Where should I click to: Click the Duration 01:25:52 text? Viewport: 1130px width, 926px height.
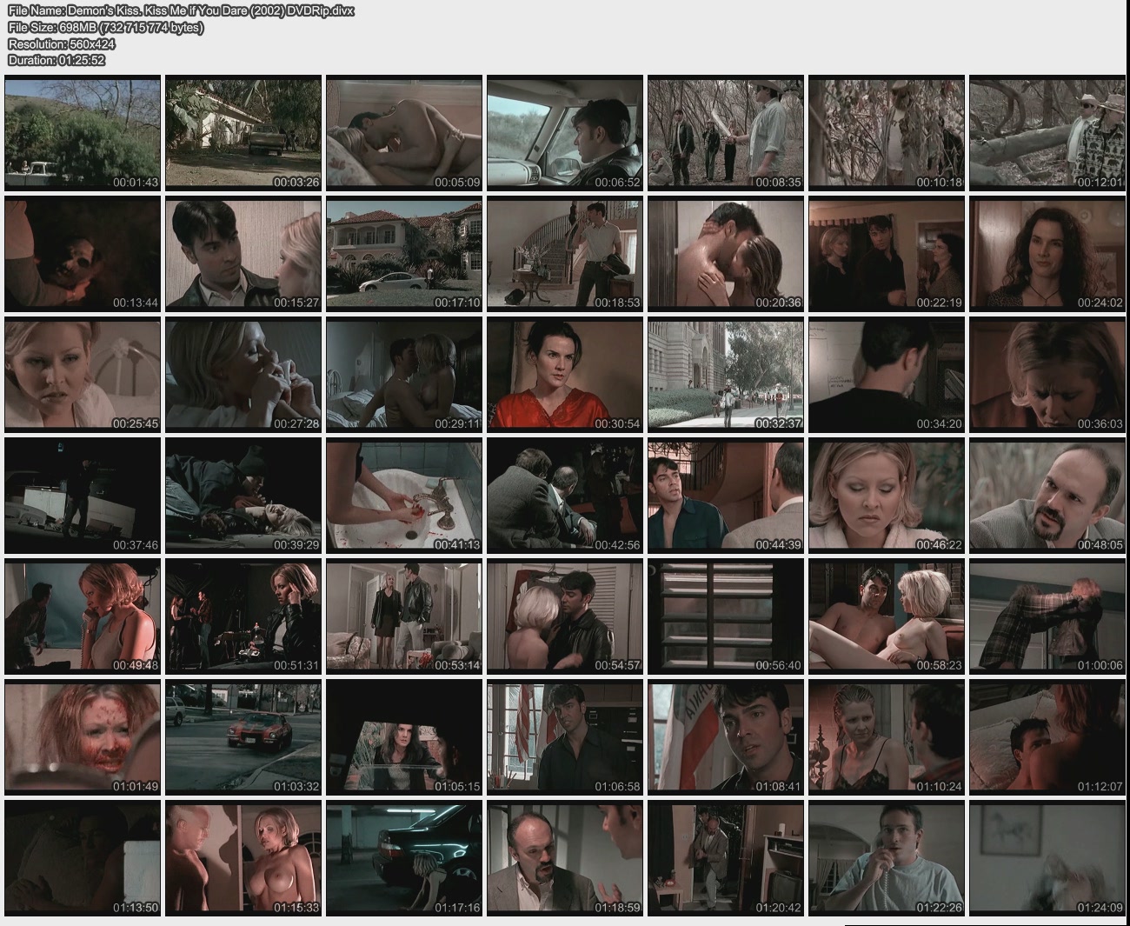(x=56, y=60)
